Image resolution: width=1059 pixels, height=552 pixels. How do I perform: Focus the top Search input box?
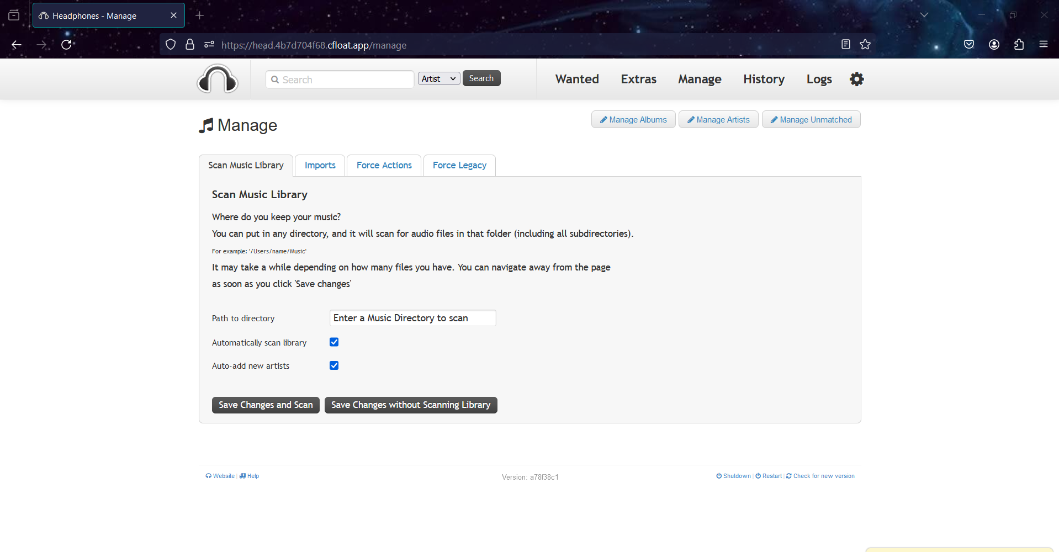[x=340, y=79]
